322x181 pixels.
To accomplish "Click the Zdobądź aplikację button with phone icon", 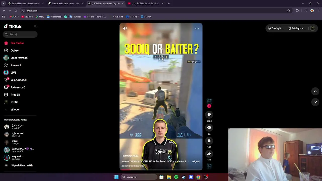I will point(297,28).
